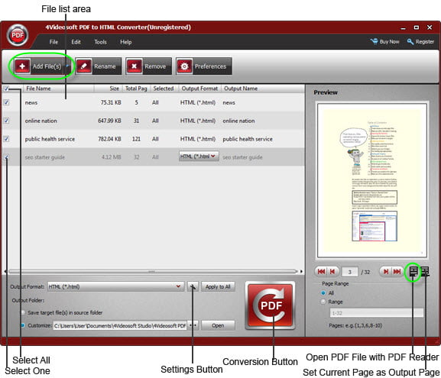Select Save target file(s) in source folder
The image size is (441, 378).
23,312
